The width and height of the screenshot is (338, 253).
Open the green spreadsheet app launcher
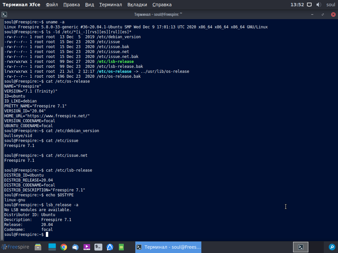coord(121,247)
